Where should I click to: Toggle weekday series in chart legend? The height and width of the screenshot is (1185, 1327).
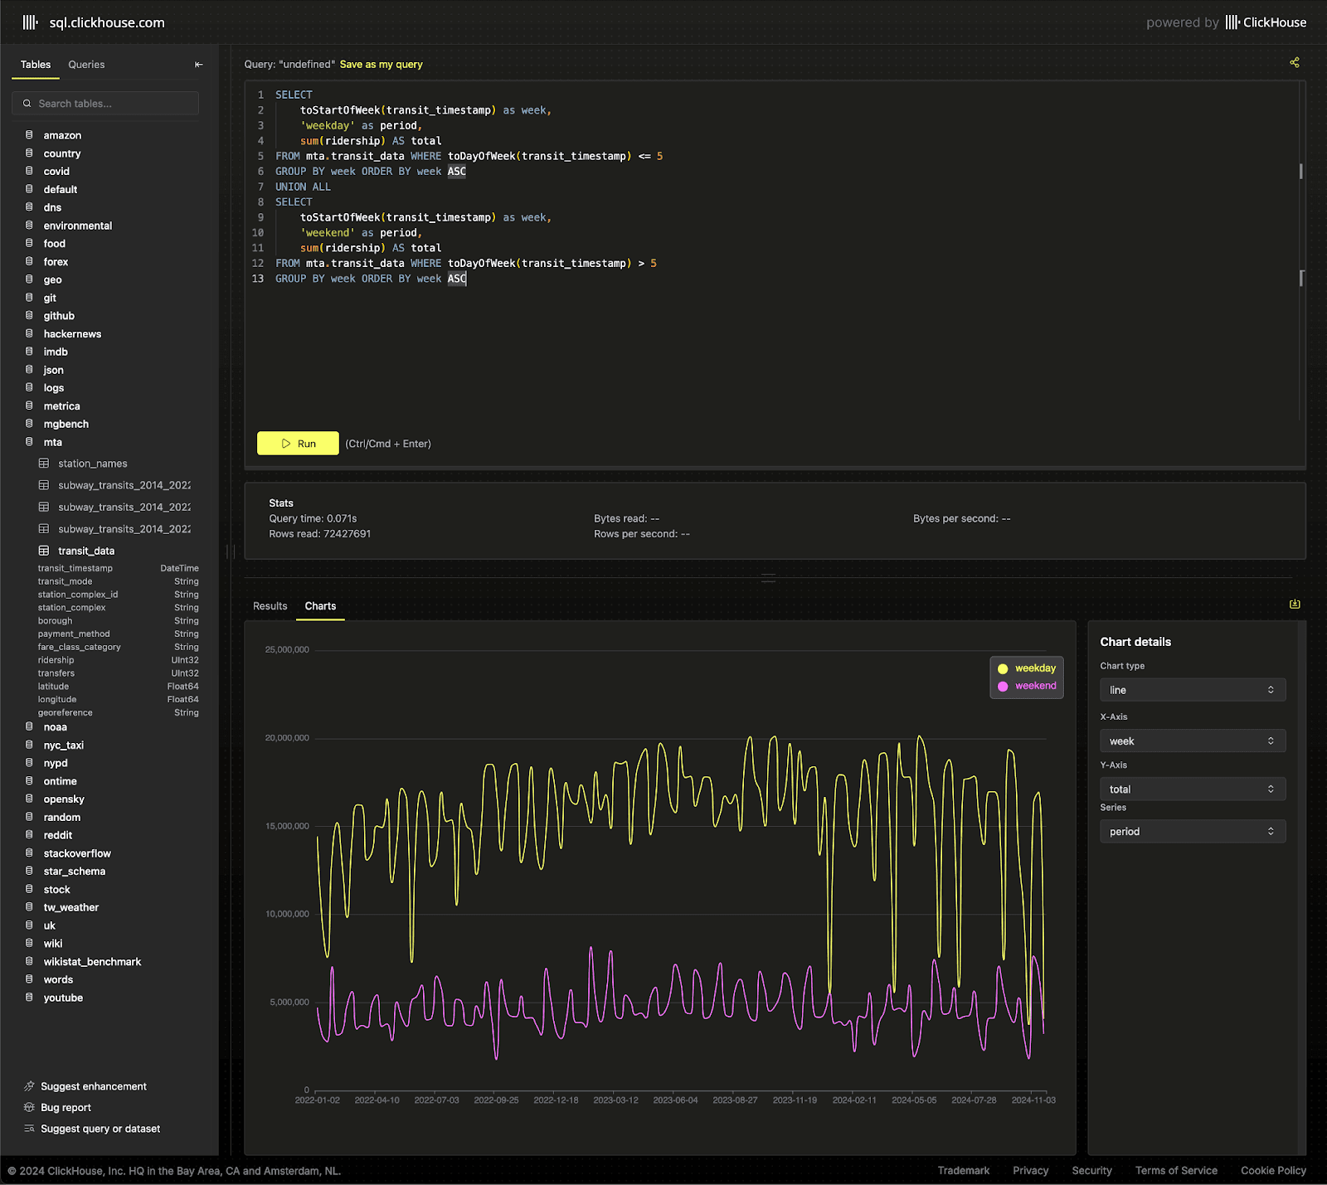pos(1027,668)
